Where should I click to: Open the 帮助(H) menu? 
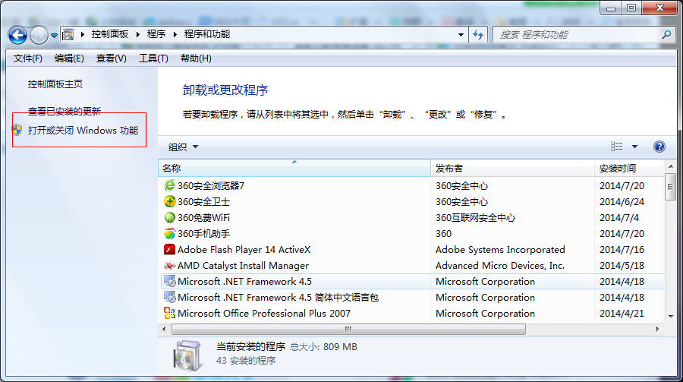(x=196, y=58)
